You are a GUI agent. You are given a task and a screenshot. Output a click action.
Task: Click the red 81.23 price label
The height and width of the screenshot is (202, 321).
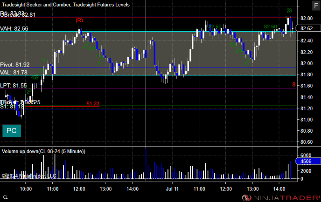(93, 103)
